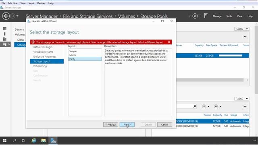Click the Next button
Screen dimensions: 258x145
(127, 124)
